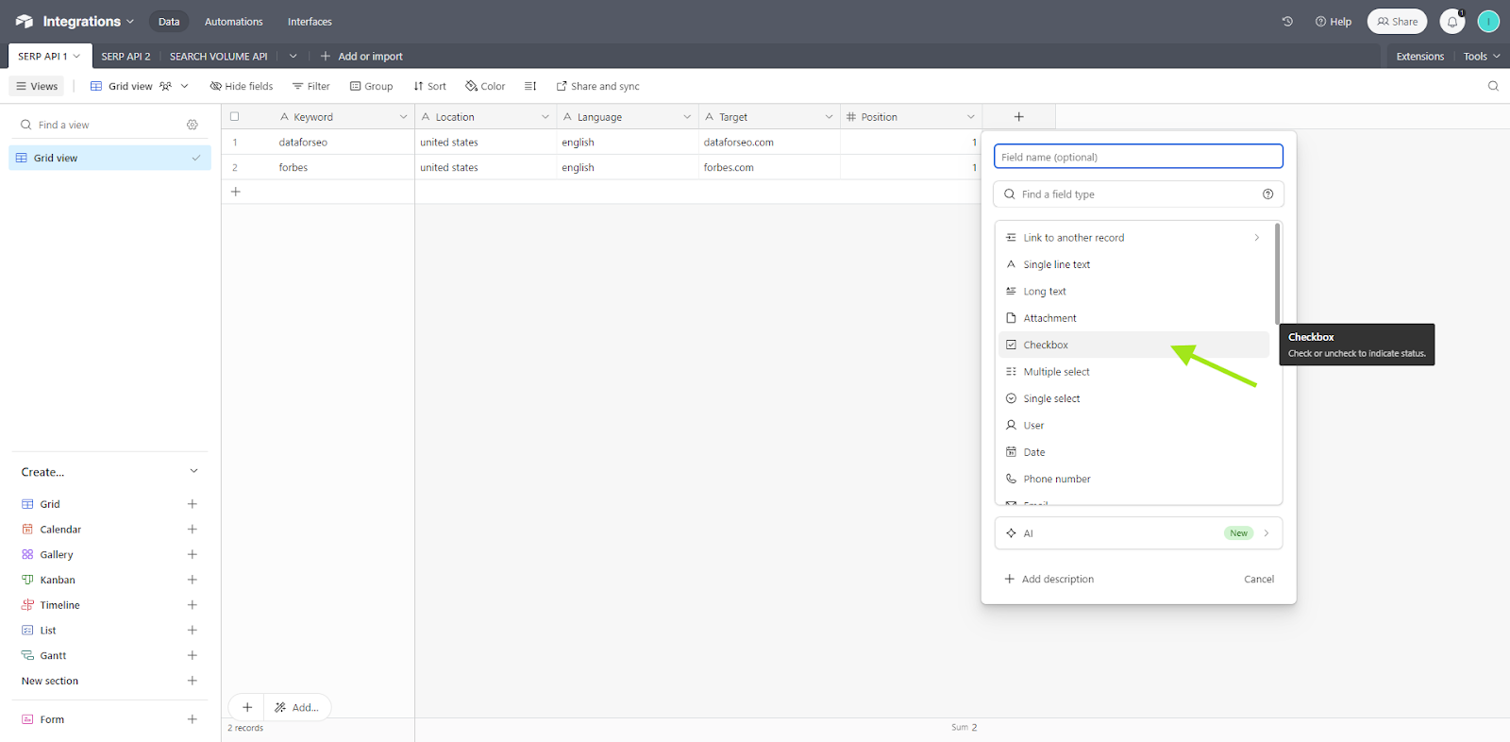Click the plus next to Gantt view

click(193, 655)
